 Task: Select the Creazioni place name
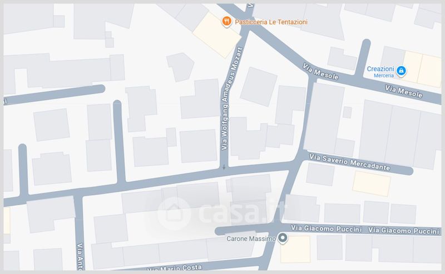(380, 69)
